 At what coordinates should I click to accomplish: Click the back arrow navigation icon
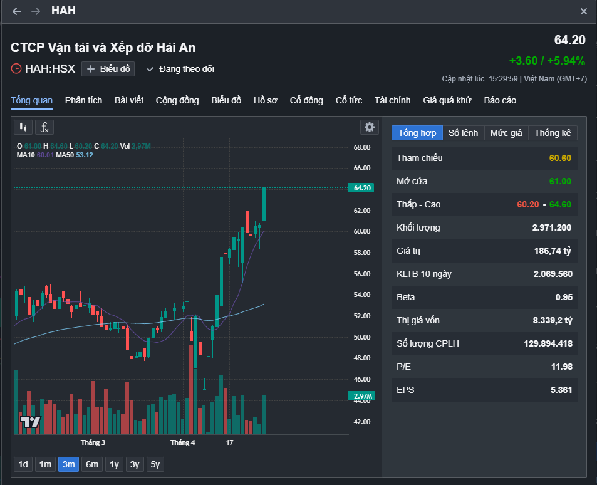coord(17,11)
